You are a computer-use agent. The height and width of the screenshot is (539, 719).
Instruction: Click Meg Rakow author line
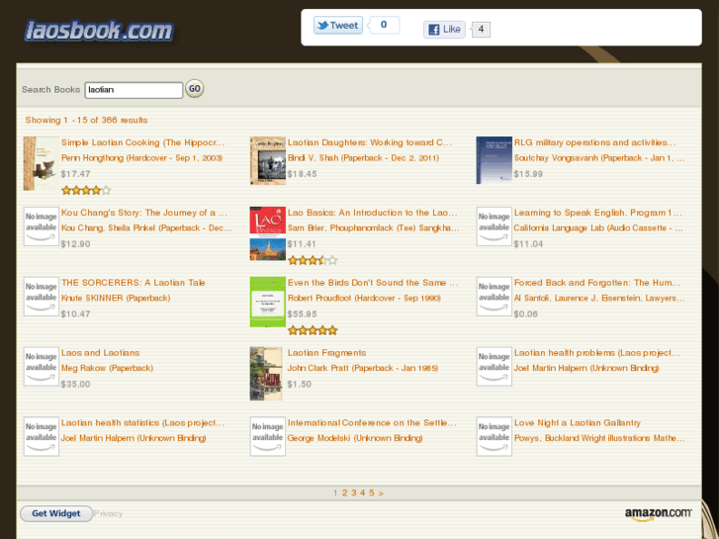coord(107,368)
